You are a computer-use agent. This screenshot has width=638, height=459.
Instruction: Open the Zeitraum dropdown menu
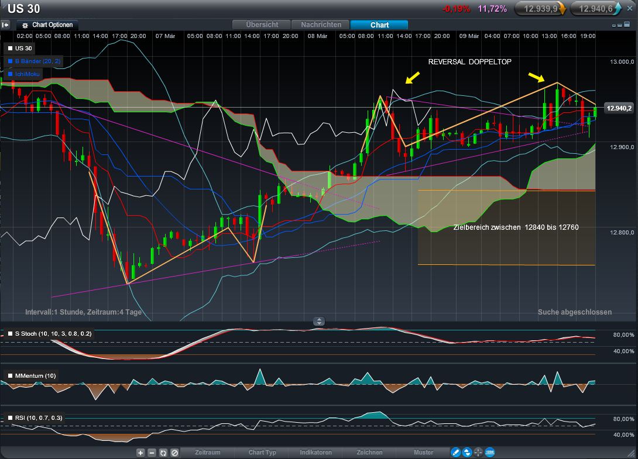pos(207,452)
